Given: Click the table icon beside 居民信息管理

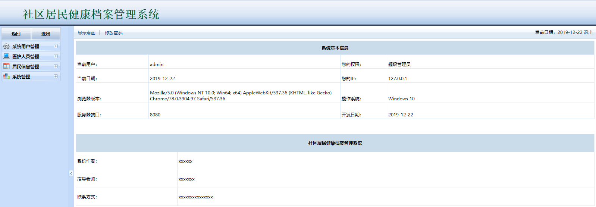Looking at the screenshot, I should 6,66.
